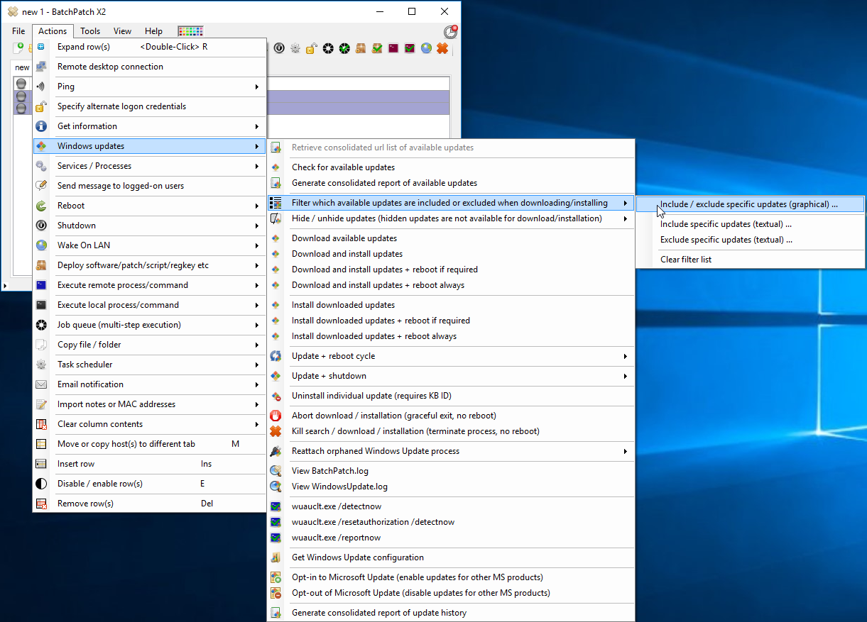Expand the Update + shutdown submenu arrow
Image resolution: width=867 pixels, height=622 pixels.
[626, 376]
